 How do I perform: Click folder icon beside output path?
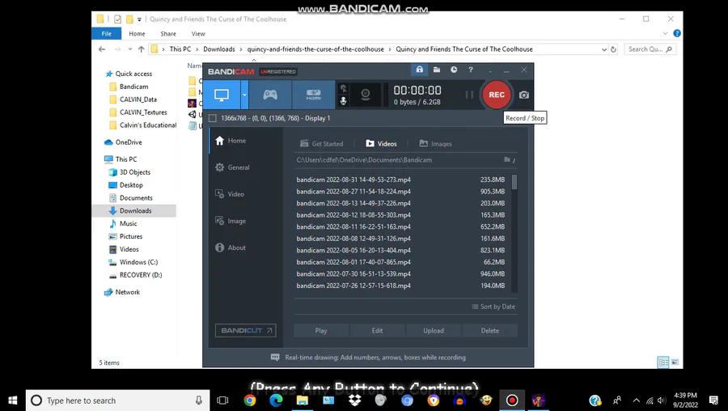point(507,159)
